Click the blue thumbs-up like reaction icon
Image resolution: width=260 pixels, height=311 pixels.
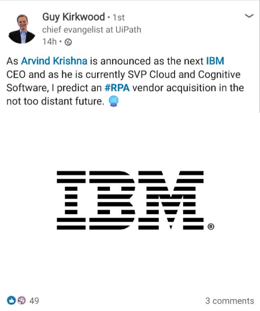pos(11,300)
